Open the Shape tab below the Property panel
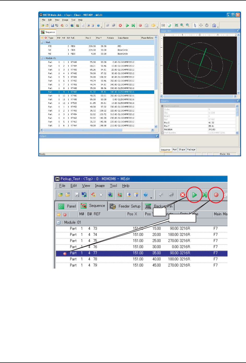The width and height of the screenshot is (246, 363). pyautogui.click(x=182, y=150)
